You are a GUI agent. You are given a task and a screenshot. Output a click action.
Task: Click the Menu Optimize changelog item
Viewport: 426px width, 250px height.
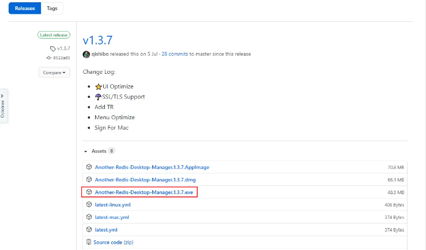point(115,118)
